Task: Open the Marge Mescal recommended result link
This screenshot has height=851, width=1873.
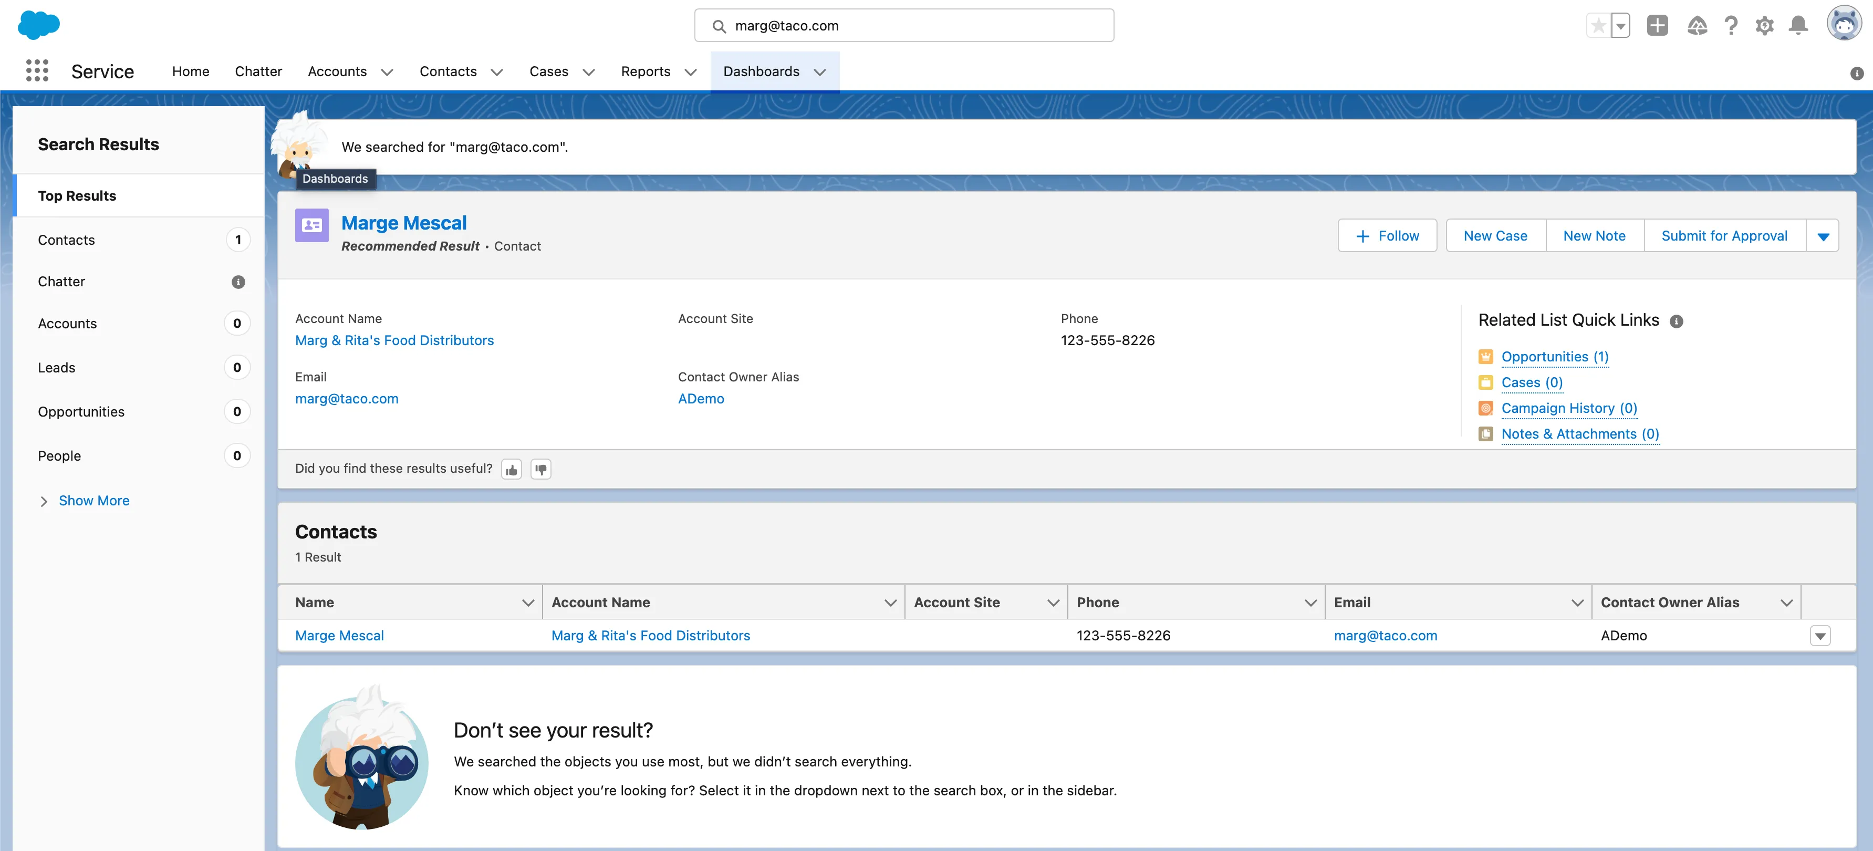Action: (403, 223)
